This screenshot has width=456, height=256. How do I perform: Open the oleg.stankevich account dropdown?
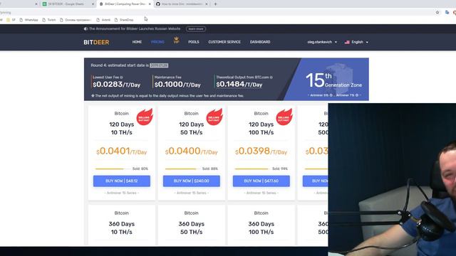(322, 42)
